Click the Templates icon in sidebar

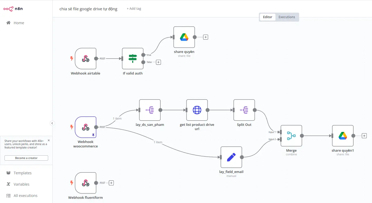(x=8, y=173)
